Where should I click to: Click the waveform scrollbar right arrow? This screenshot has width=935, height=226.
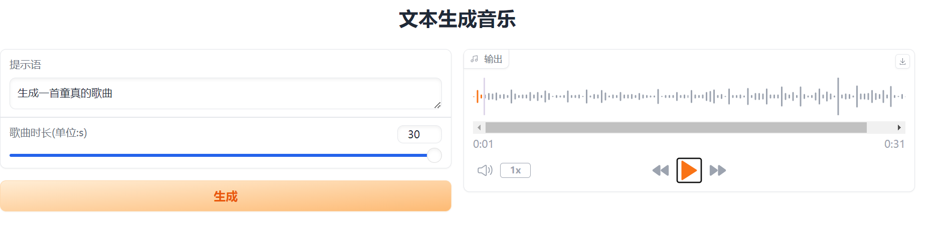(899, 128)
